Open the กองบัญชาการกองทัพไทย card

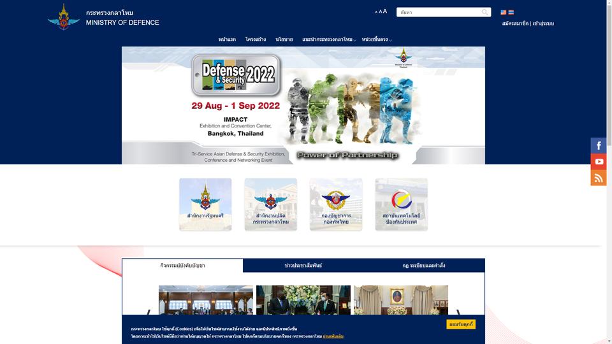(336, 204)
